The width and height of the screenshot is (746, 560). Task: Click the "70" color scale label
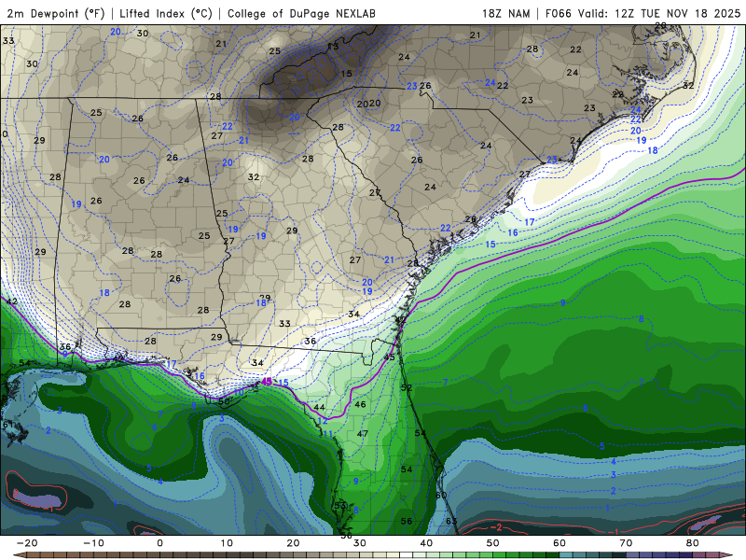[626, 543]
